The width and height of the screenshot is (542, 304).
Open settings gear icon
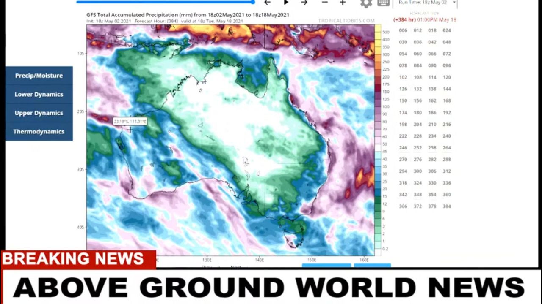click(366, 3)
